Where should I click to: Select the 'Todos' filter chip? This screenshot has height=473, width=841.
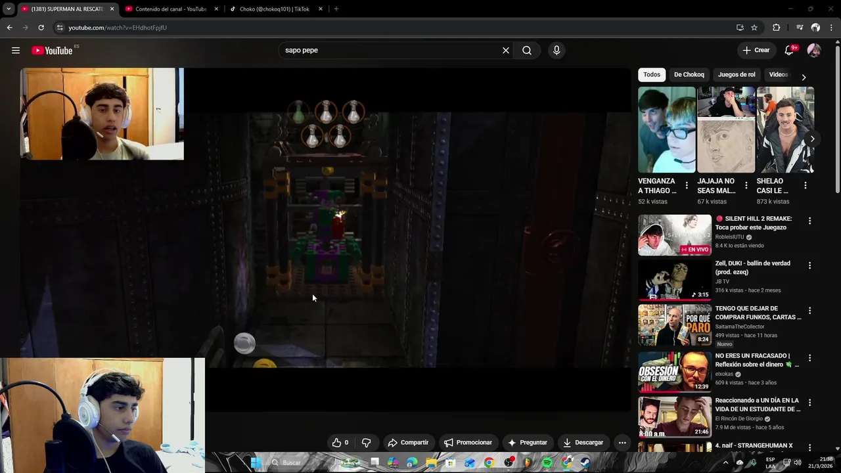(x=652, y=75)
